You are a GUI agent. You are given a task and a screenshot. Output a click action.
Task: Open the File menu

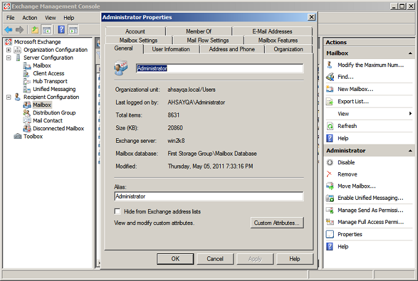[10, 18]
